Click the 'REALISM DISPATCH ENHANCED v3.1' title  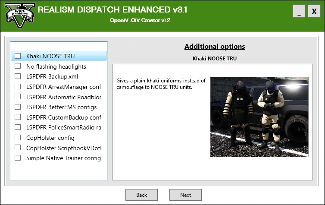coord(112,10)
